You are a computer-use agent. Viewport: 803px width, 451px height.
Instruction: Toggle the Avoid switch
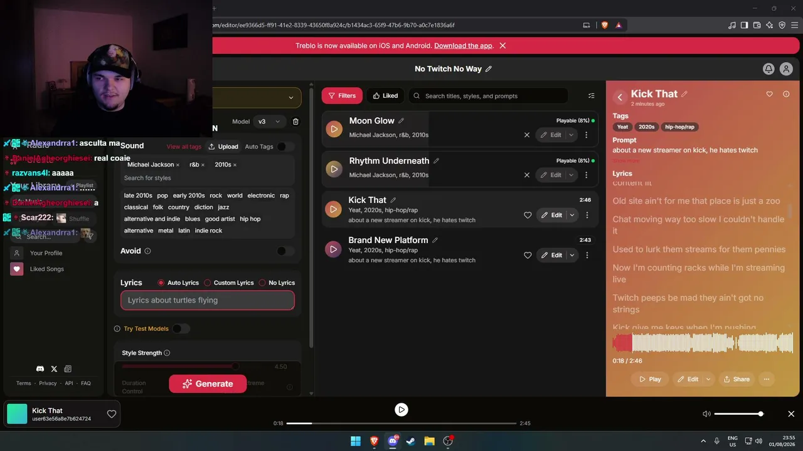click(x=285, y=251)
